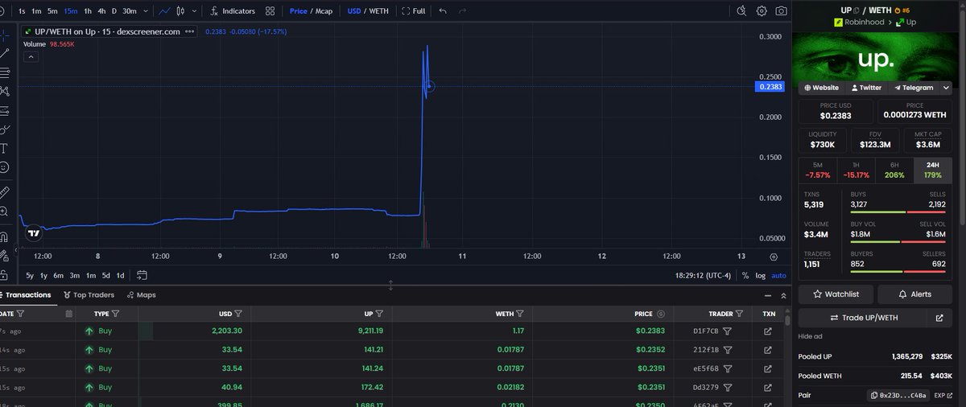Switch to the Maps tab

tap(142, 295)
